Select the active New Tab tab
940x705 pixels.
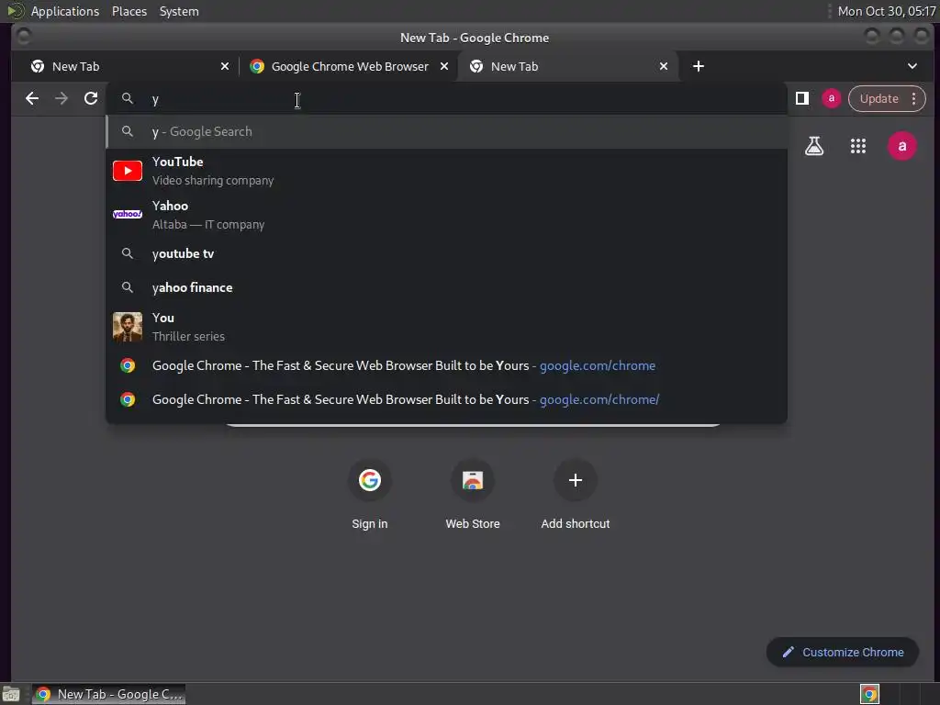(x=568, y=66)
